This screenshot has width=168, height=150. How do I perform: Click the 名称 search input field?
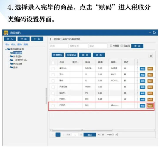point(58,46)
